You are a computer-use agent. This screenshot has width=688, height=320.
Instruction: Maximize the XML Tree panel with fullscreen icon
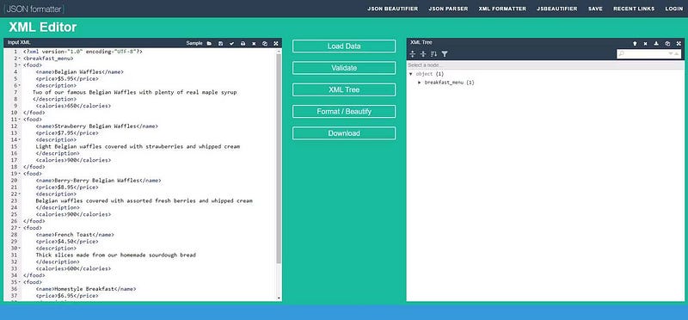[679, 44]
